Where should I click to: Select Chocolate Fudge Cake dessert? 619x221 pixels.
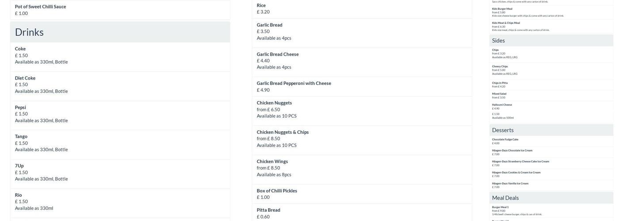pos(505,140)
